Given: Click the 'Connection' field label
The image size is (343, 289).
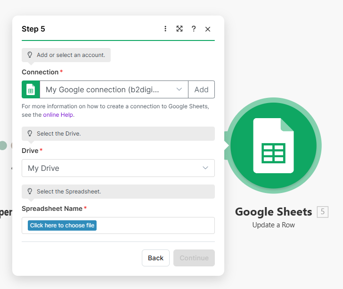Looking at the screenshot, I should pyautogui.click(x=40, y=72).
